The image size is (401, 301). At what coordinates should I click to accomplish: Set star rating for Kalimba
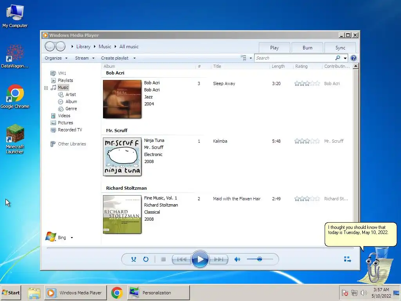point(307,141)
